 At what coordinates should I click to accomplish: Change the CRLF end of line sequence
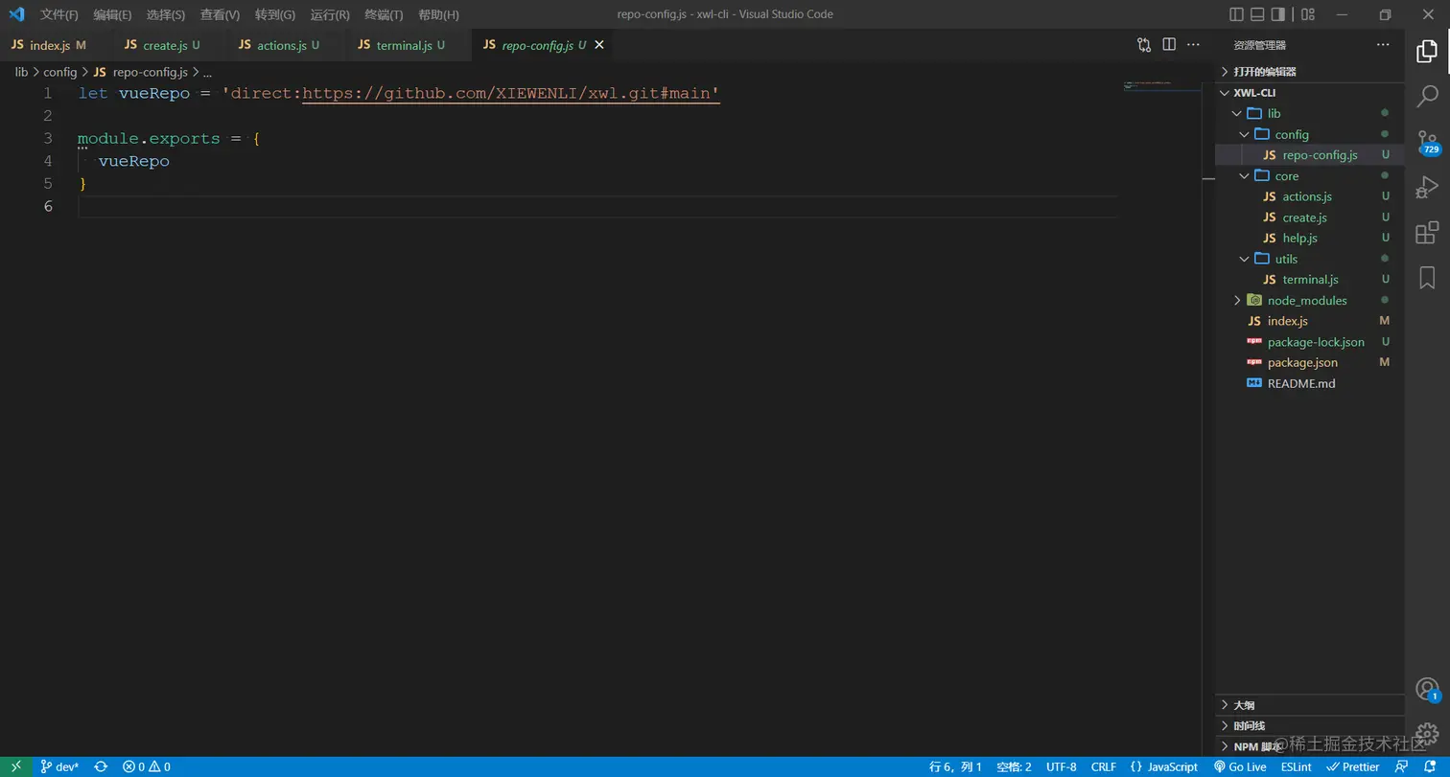tap(1104, 766)
